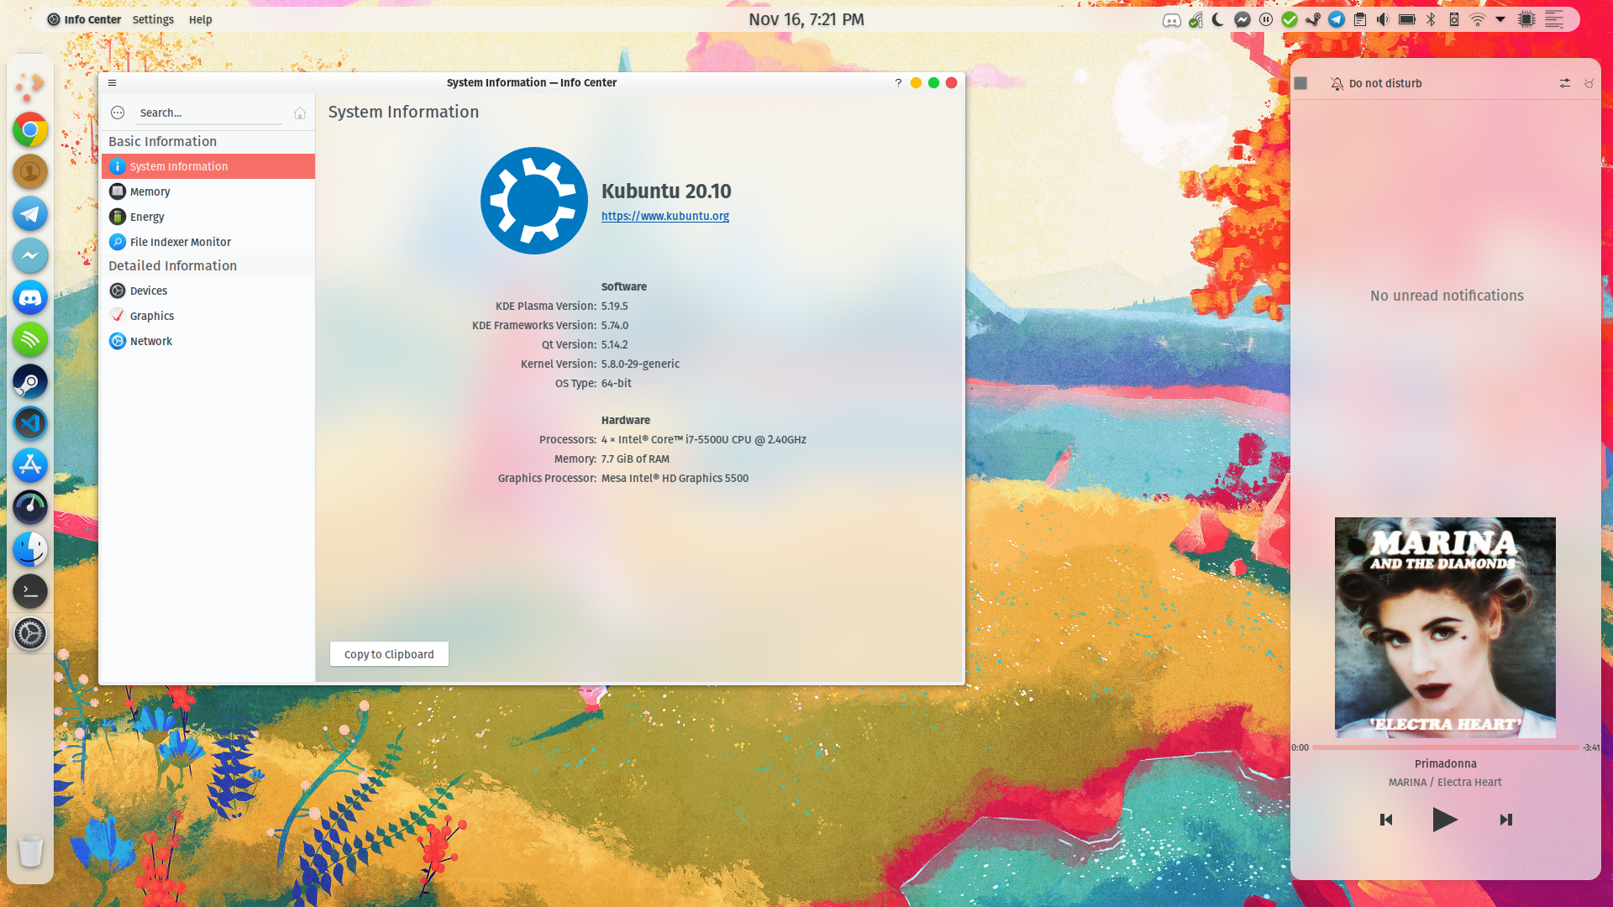Open notification settings sliders icon
1613x907 pixels.
tap(1564, 83)
